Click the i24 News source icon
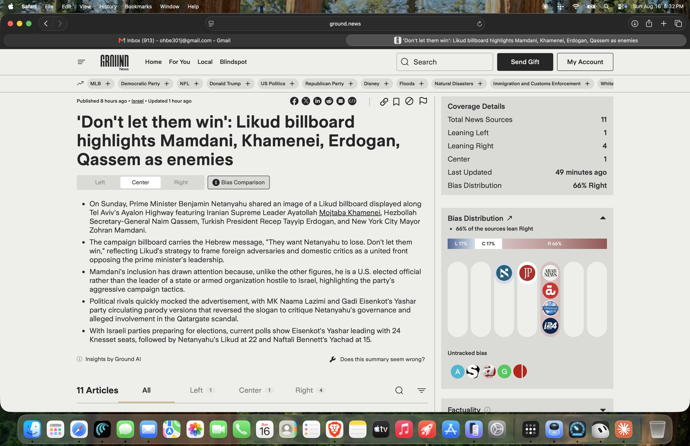 tap(550, 326)
